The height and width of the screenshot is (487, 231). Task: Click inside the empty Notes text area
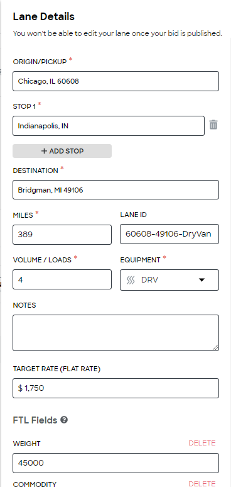coord(115,333)
